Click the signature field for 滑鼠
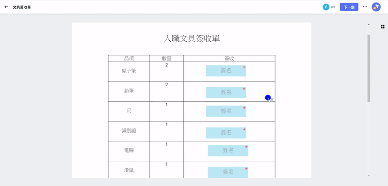 (228, 172)
